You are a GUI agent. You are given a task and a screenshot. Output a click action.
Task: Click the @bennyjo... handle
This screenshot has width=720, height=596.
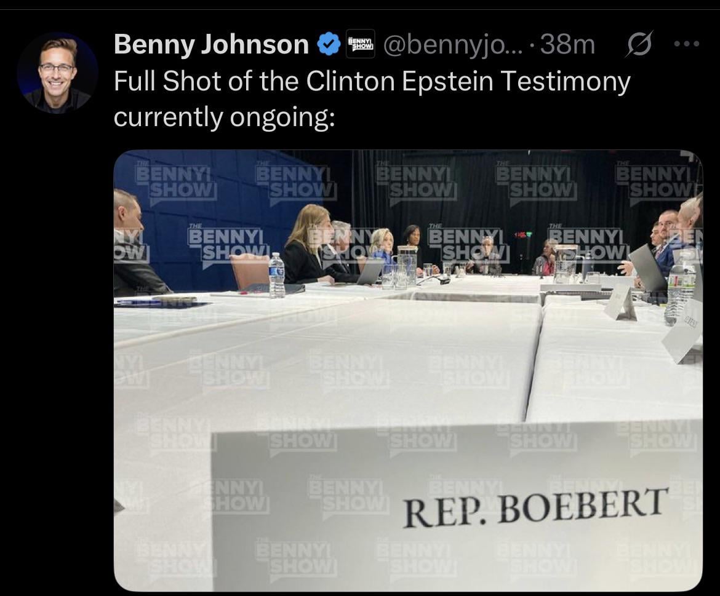click(x=453, y=45)
